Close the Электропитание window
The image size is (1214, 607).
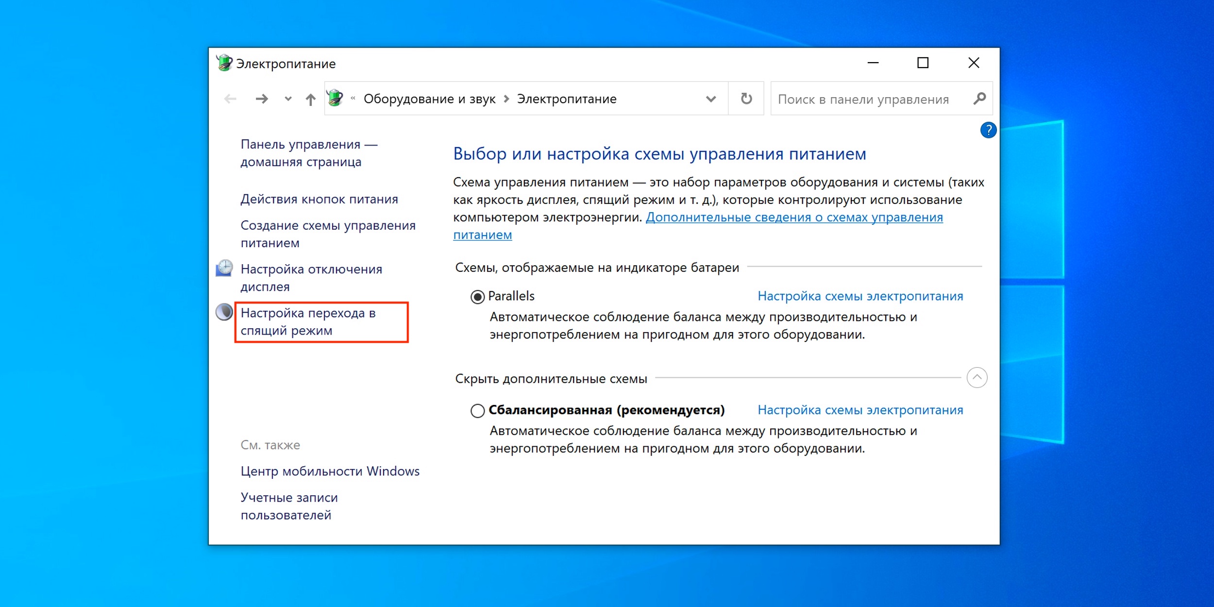click(974, 63)
